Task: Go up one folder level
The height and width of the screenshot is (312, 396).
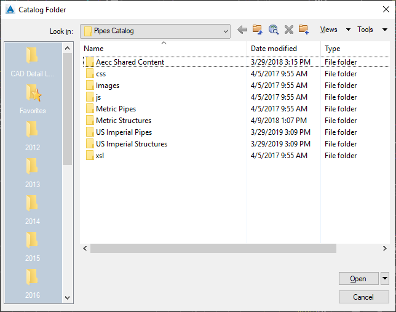Action: click(258, 30)
